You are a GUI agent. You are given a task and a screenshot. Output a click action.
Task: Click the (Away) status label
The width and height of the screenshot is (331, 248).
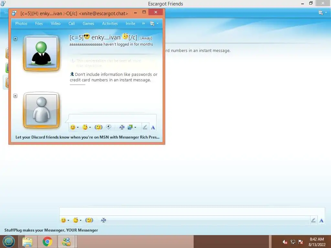(x=146, y=38)
